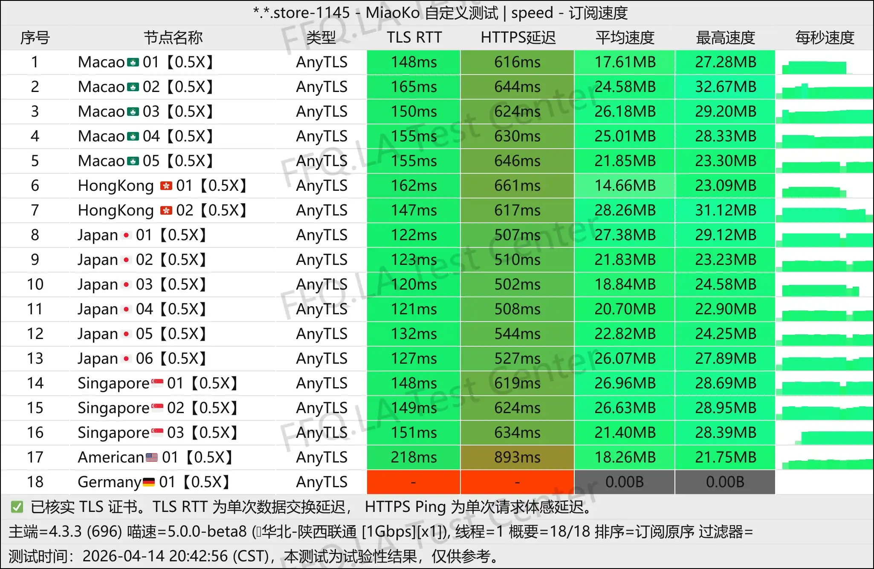Screen dimensions: 874x569
Task: Click the row number 17
Action: (35, 458)
